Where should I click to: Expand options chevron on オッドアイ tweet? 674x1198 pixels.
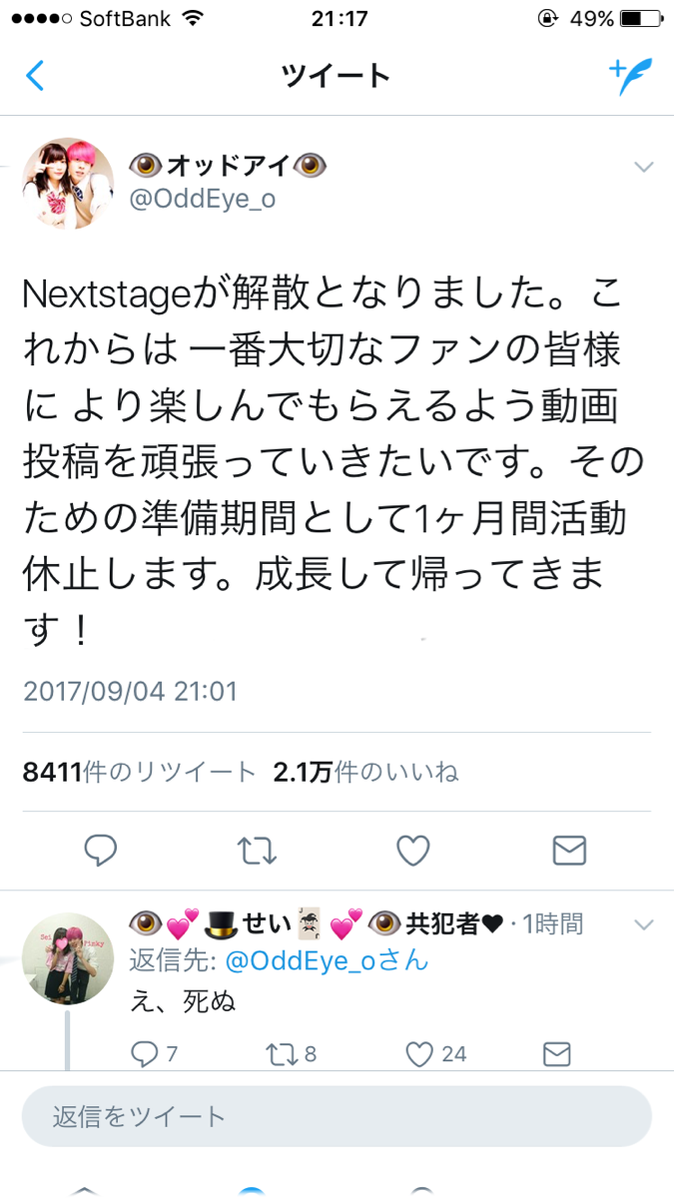(644, 167)
